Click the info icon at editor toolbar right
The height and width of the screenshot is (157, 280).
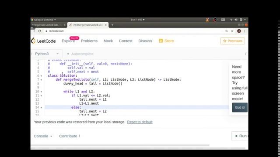[245, 54]
